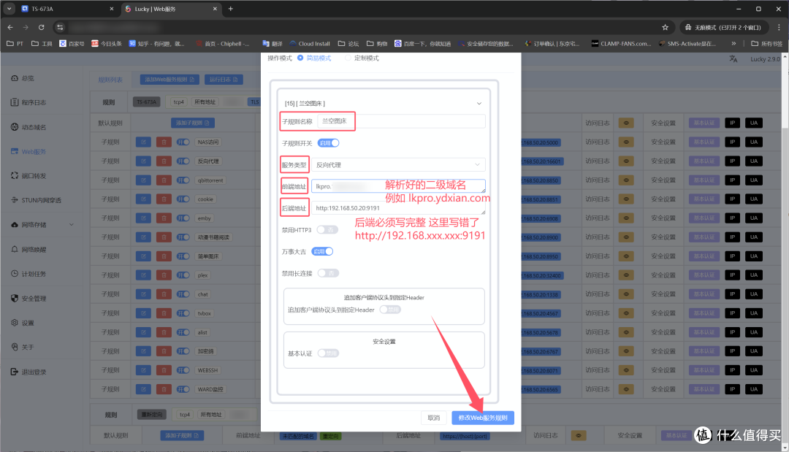Select the 简易模式 radio option
The height and width of the screenshot is (452, 789).
tap(300, 58)
